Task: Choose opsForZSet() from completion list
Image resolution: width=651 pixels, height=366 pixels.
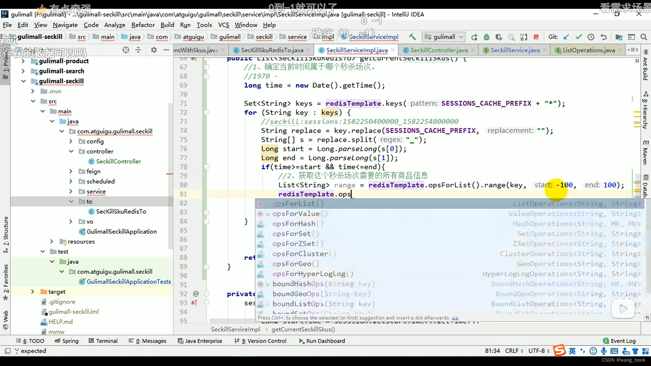Action: point(450,244)
